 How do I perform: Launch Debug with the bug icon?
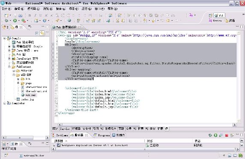click(x=6, y=21)
